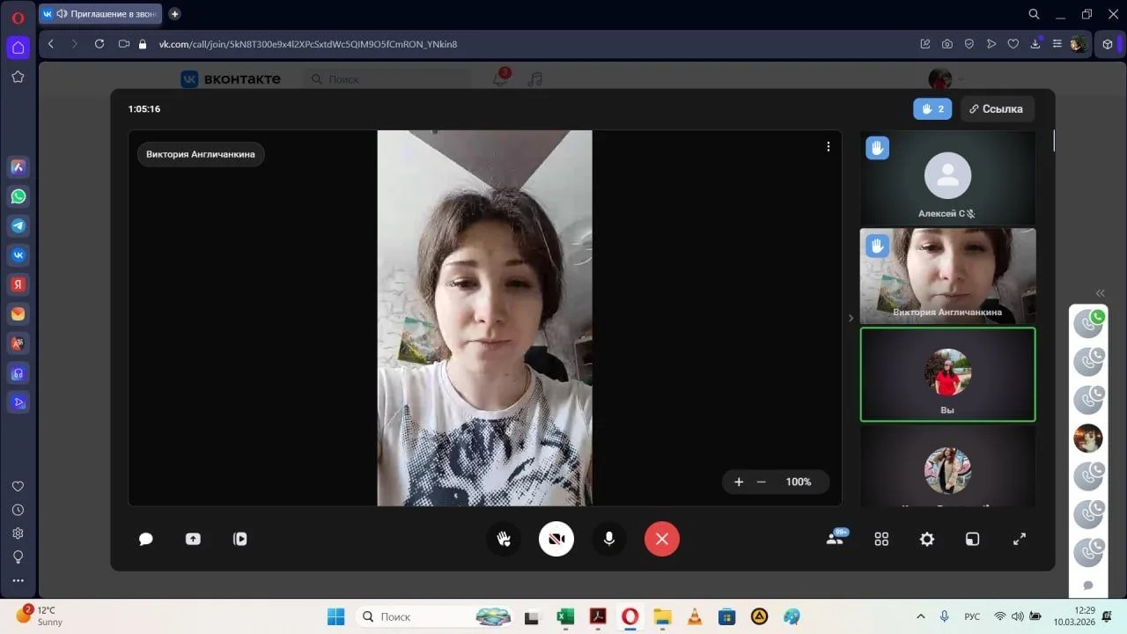Open a new browser tab

[174, 13]
